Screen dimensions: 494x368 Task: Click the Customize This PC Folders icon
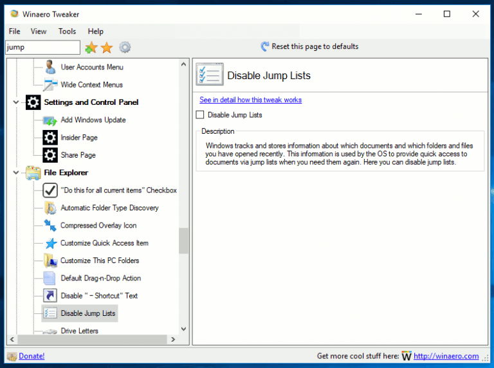click(50, 261)
